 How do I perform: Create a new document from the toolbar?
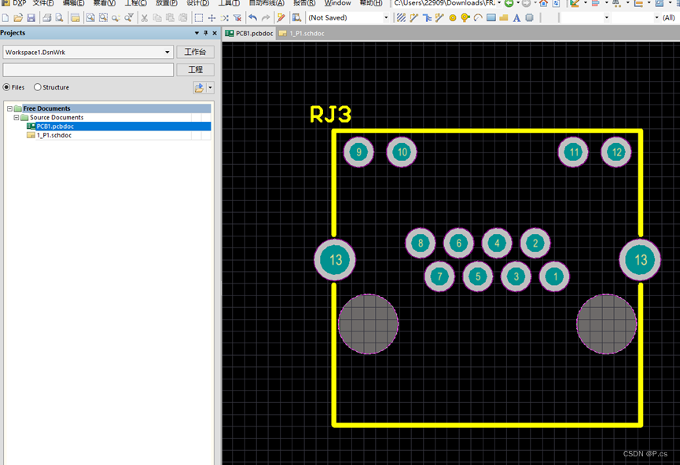6,18
